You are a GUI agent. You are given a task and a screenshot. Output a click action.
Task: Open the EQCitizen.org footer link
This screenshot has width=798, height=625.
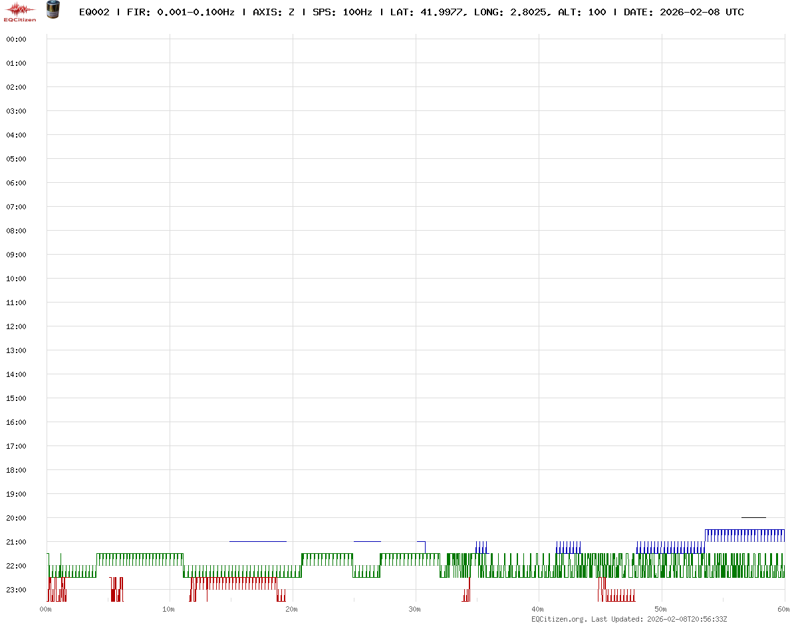(559, 619)
